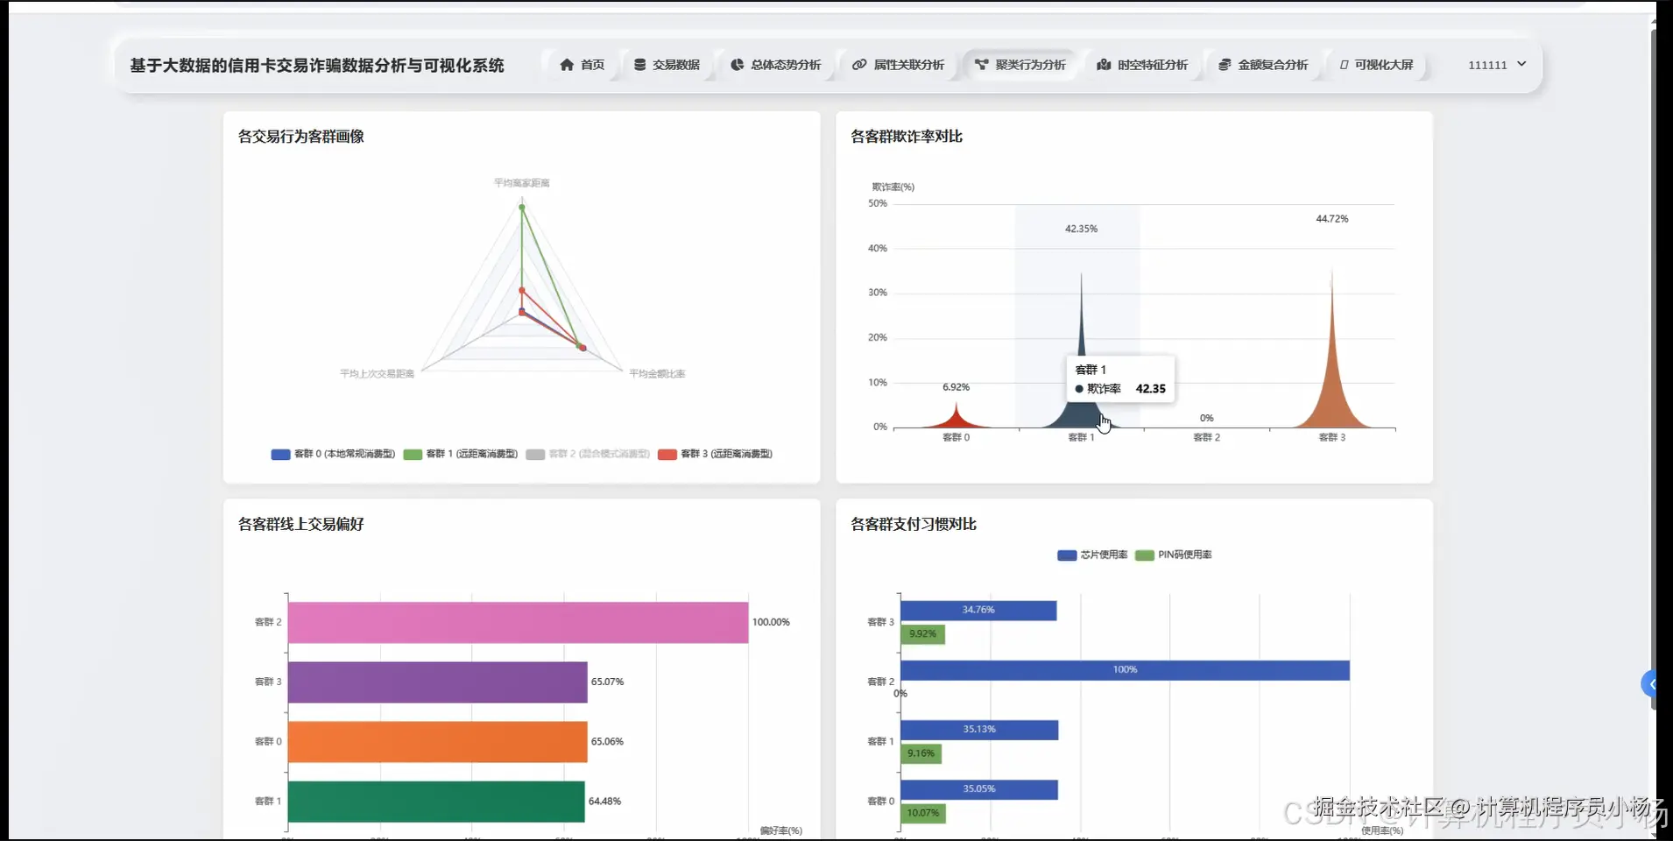Toggle red legend 客群 3 (远距离消费型)
The image size is (1673, 841).
coord(715,454)
